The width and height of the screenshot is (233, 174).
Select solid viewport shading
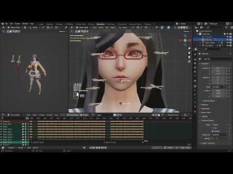(x=182, y=28)
